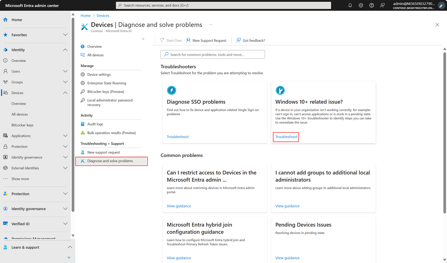Open more options ellipsis by title
The width and height of the screenshot is (447, 263).
[x=211, y=25]
